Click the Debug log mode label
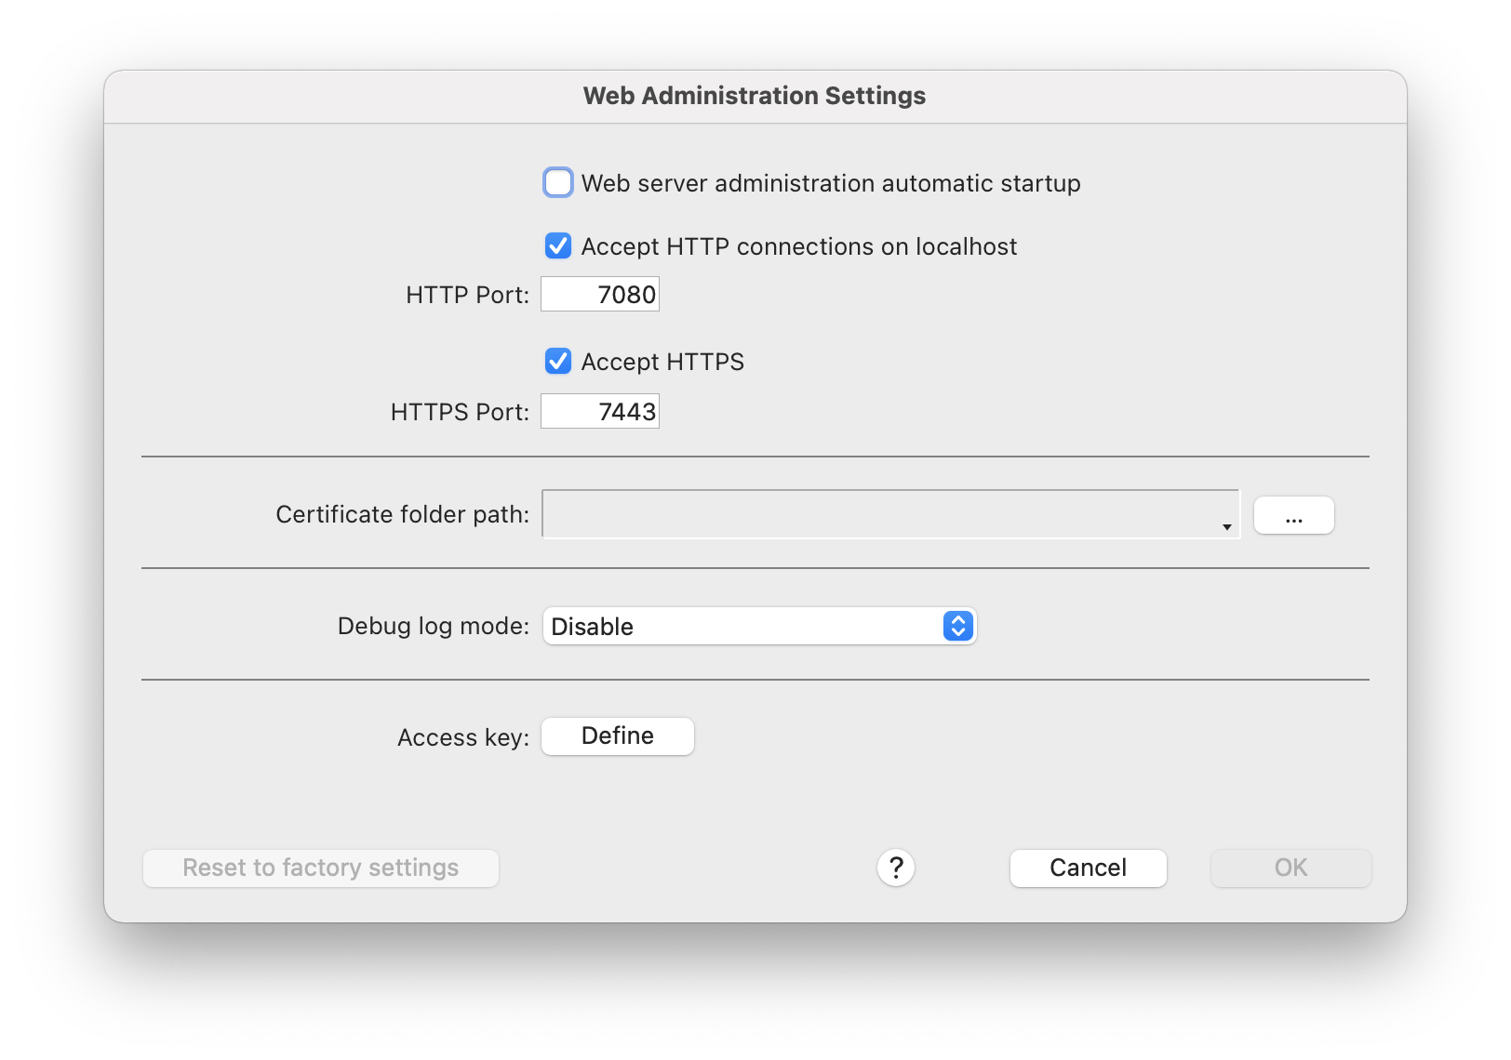This screenshot has height=1060, width=1511. 433,626
